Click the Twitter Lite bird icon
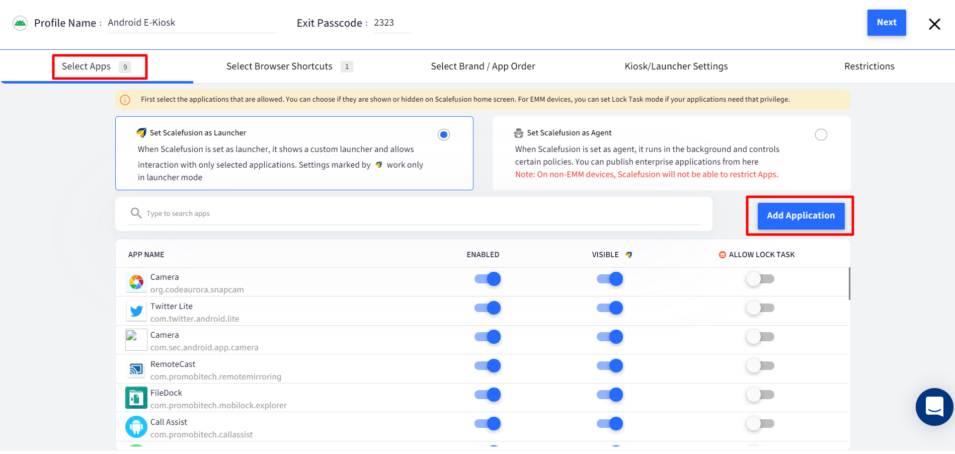The image size is (955, 454). (136, 312)
